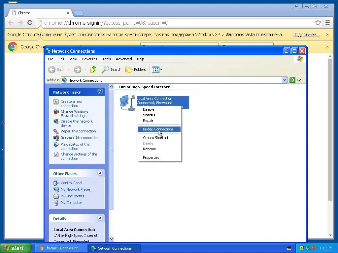The image size is (338, 253).
Task: Open the Chrome hamburger menu
Action: [x=327, y=23]
